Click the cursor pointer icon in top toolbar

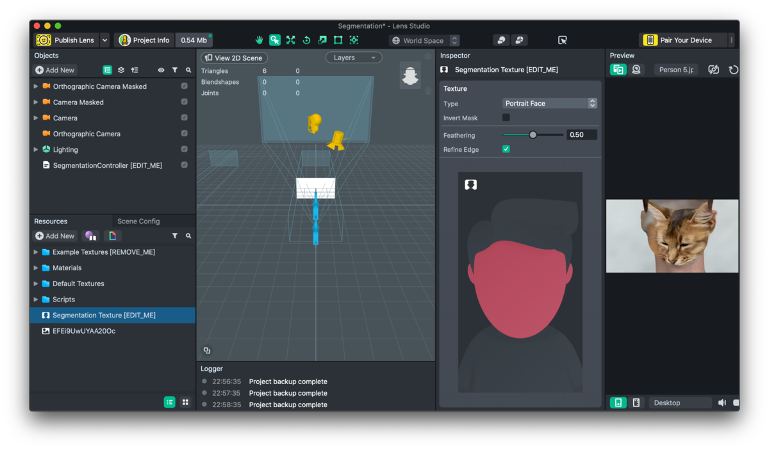(563, 40)
